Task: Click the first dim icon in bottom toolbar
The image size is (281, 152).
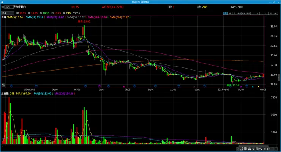Action: pyautogui.click(x=238, y=149)
